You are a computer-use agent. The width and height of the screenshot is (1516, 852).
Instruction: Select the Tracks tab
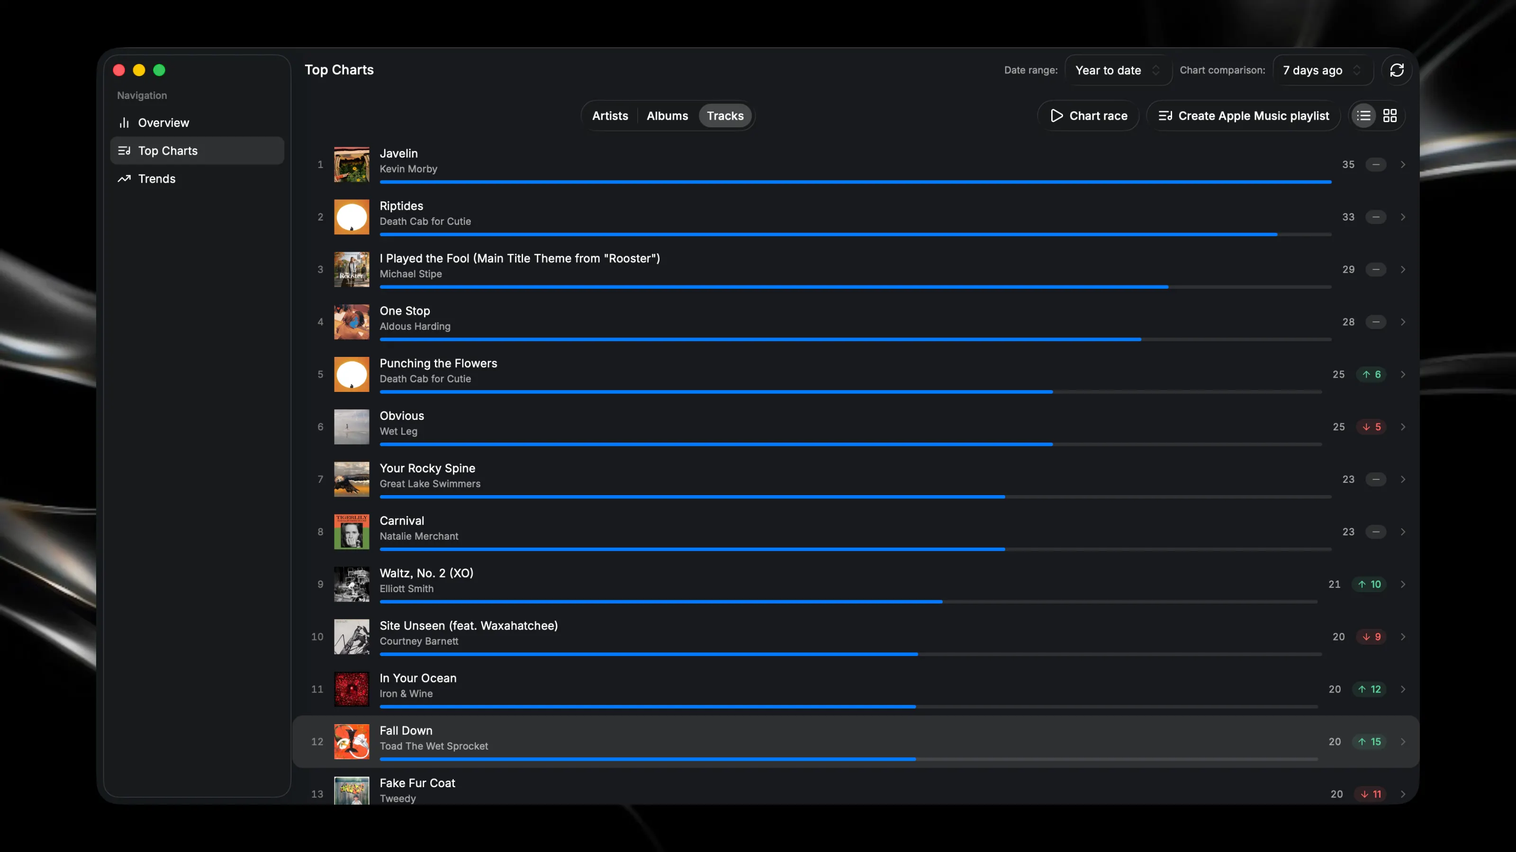(725, 116)
